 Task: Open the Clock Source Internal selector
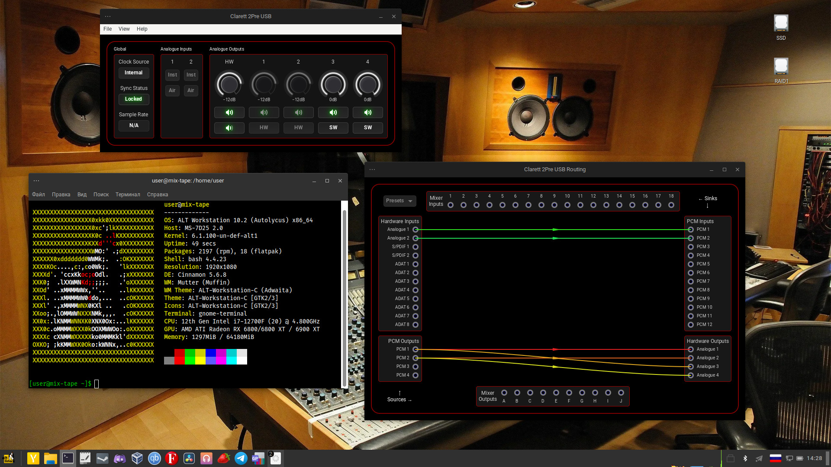pos(134,73)
